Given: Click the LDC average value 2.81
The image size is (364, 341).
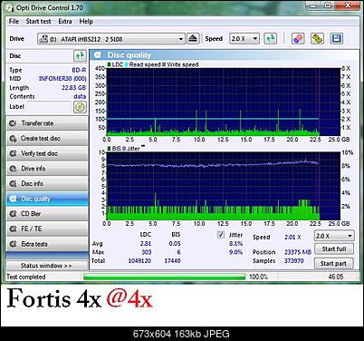Looking at the screenshot, I should point(146,244).
